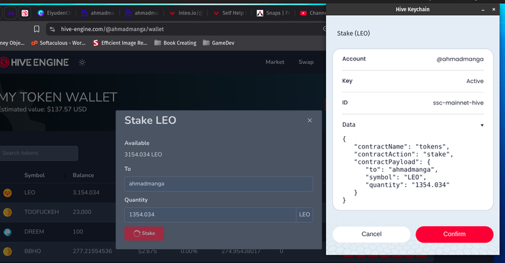This screenshot has width=505, height=263.
Task: Select the TOOFUCKEH symbol text
Action: coord(41,212)
